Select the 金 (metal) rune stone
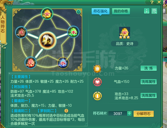This screenshot has height=128, width=167. tap(47, 14)
